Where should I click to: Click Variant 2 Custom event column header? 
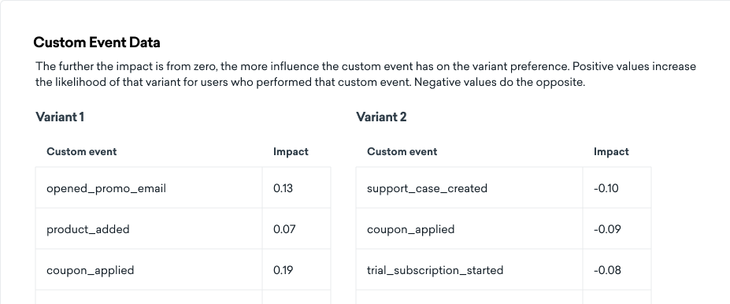402,152
